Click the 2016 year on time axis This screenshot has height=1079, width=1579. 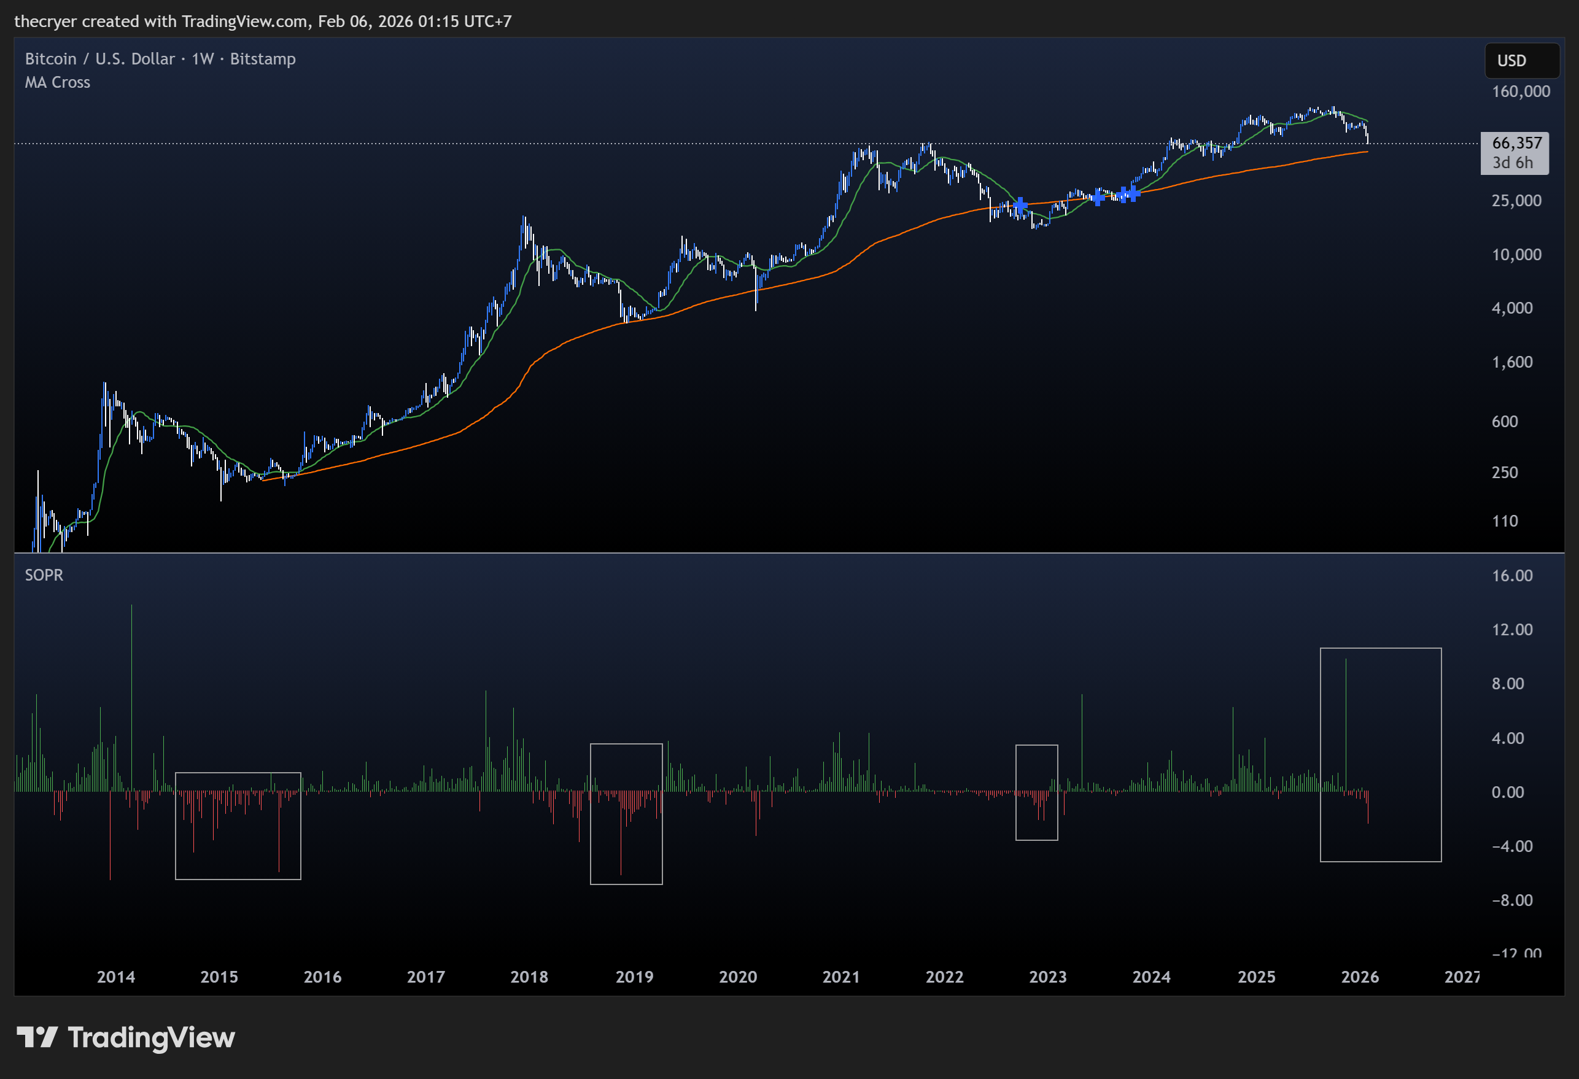[323, 977]
